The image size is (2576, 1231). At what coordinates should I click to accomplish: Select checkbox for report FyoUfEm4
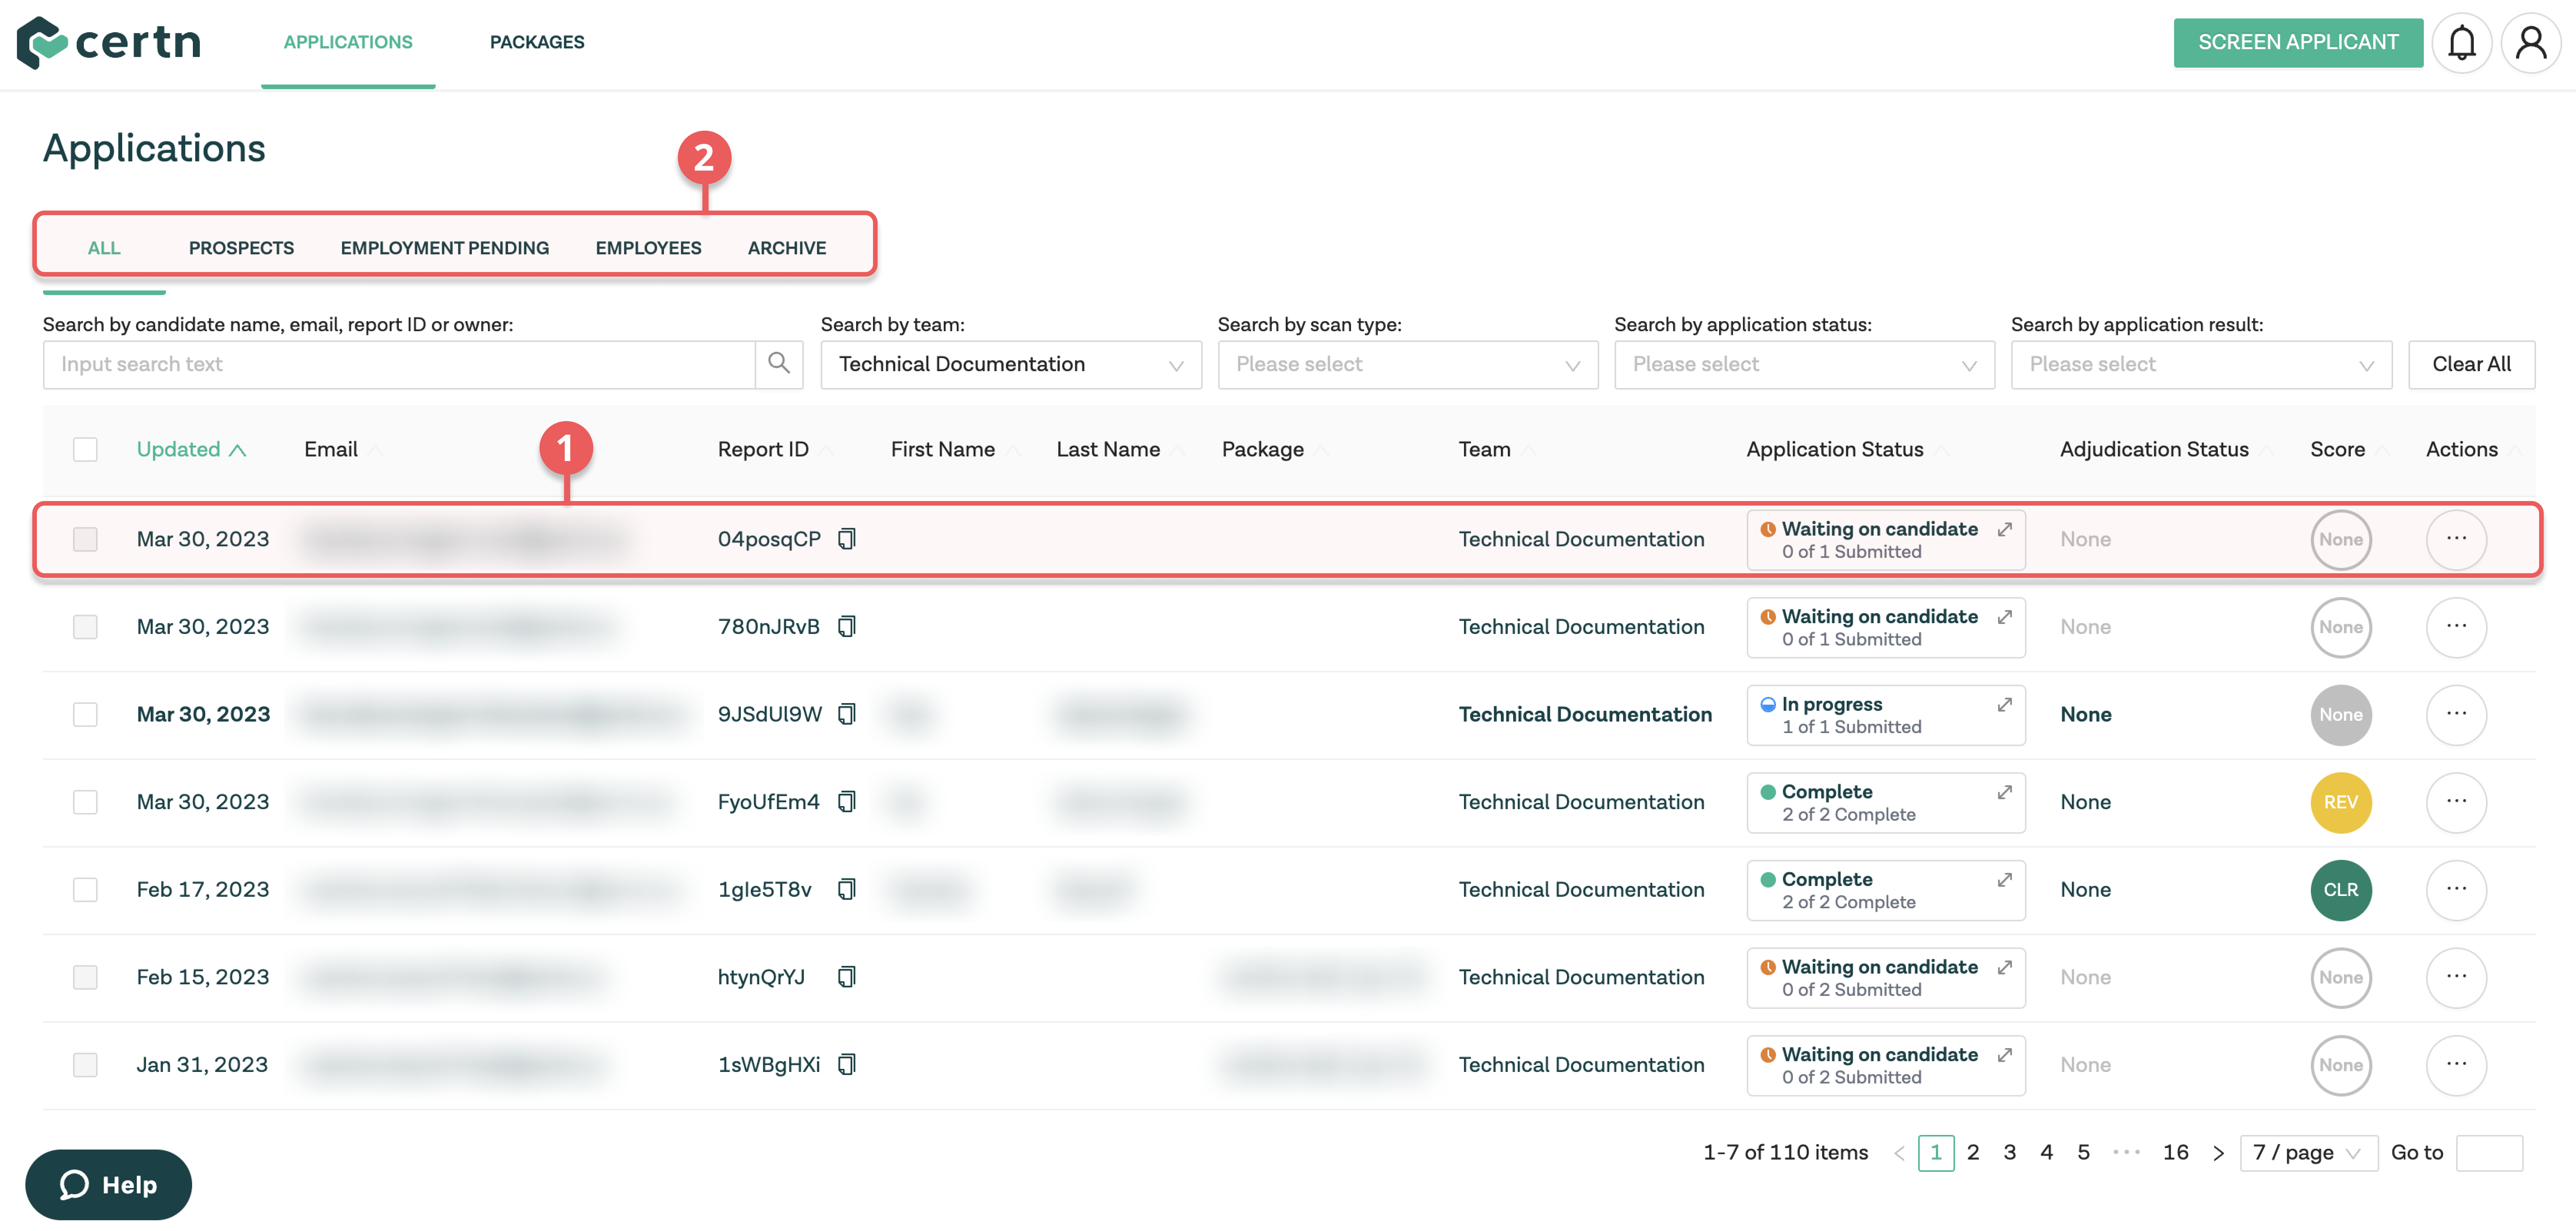point(85,802)
